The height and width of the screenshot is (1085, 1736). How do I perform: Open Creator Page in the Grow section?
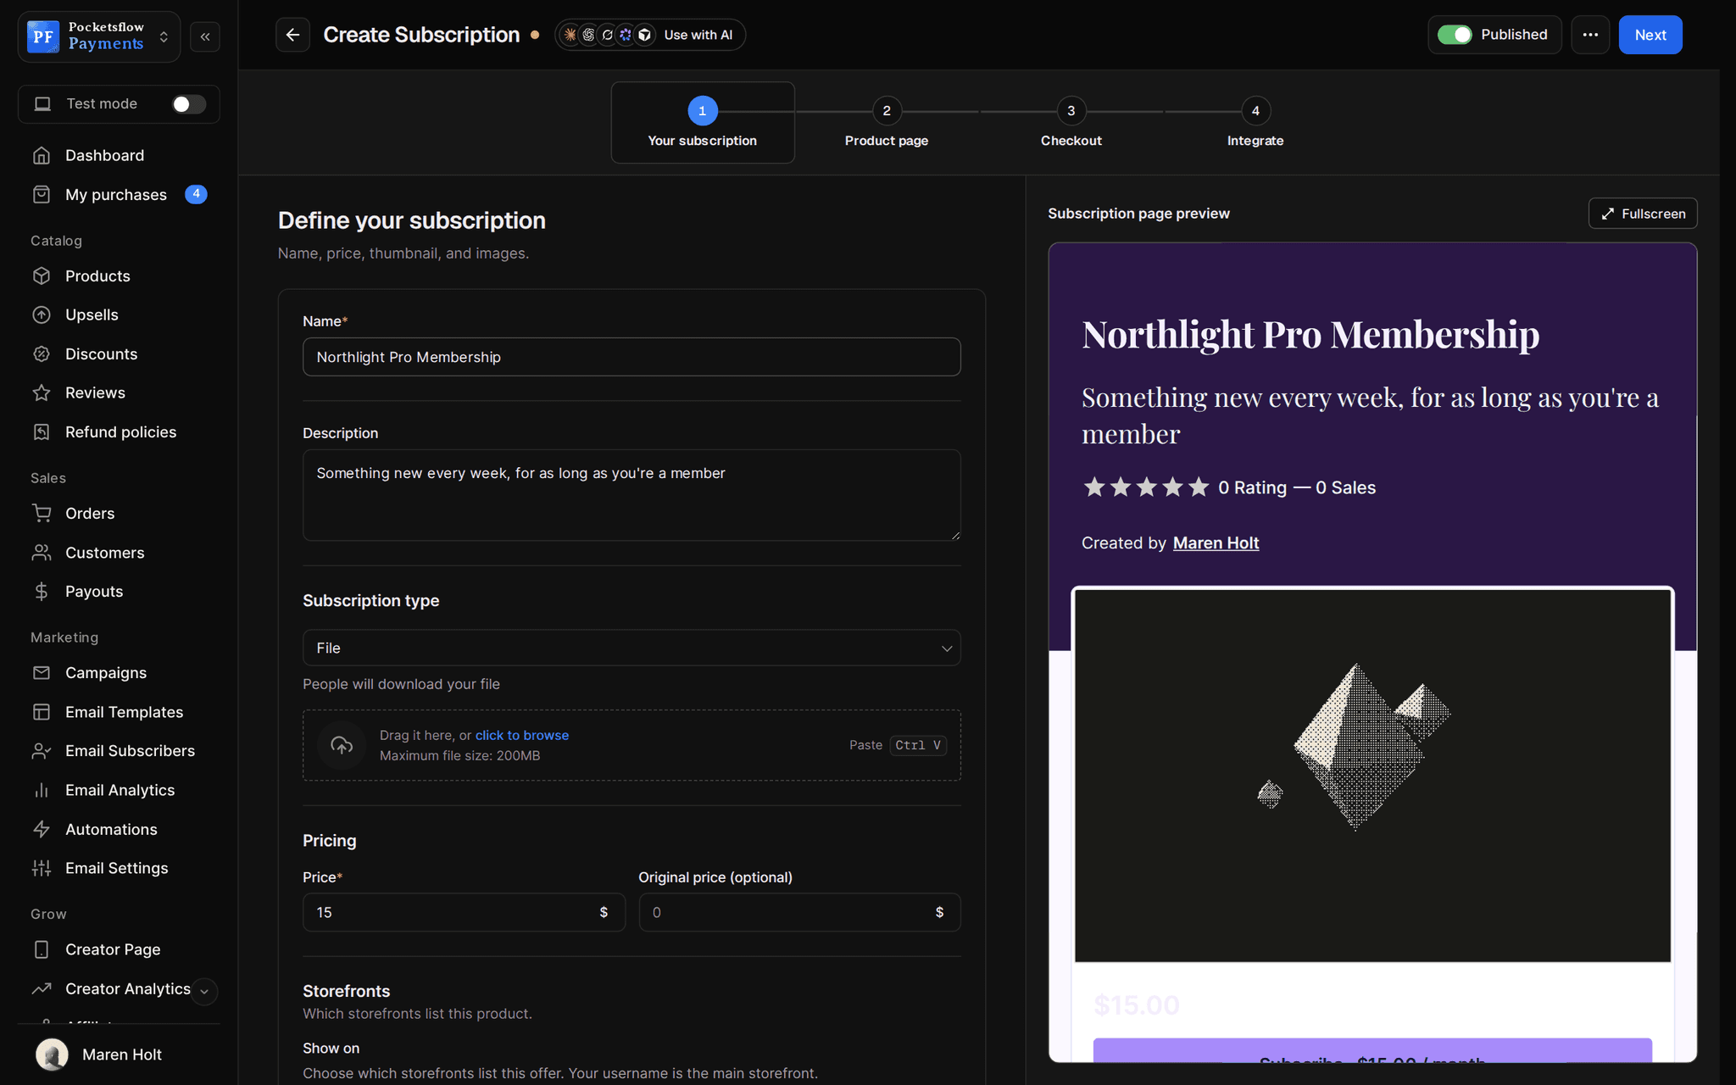[119, 949]
